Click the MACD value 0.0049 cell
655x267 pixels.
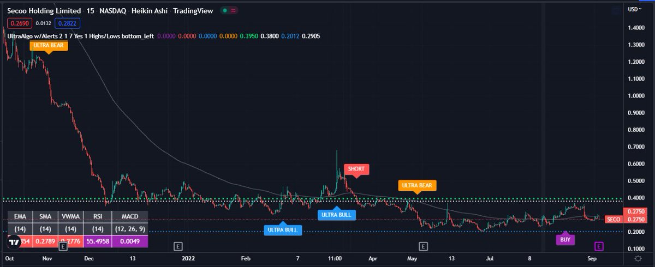coord(130,241)
